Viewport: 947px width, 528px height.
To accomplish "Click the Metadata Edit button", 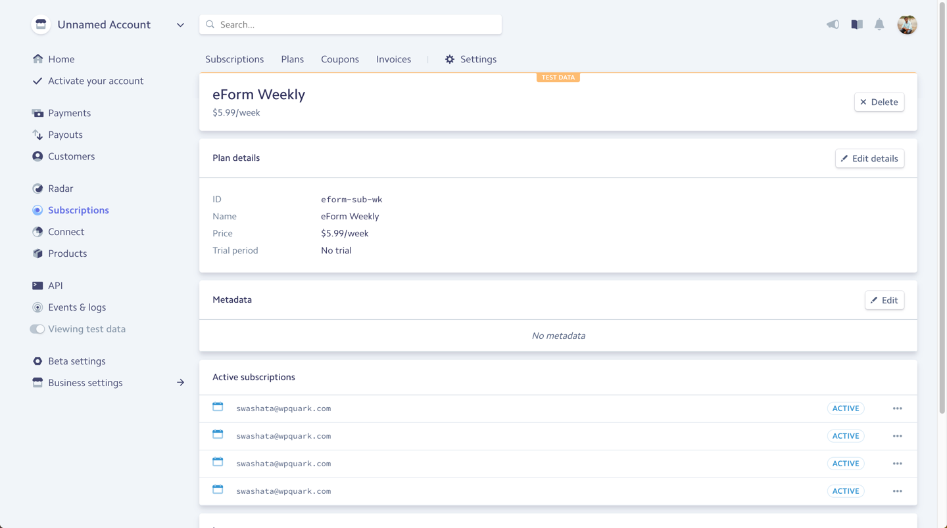I will (x=884, y=300).
